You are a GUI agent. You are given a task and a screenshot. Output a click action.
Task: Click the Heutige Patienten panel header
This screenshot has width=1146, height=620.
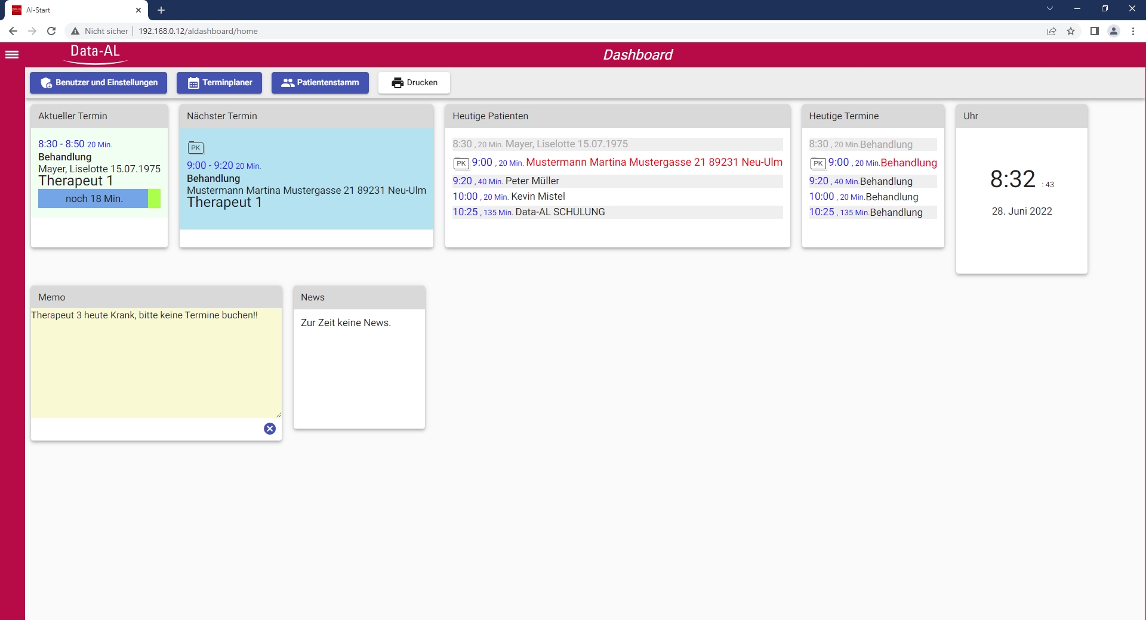[x=617, y=116]
